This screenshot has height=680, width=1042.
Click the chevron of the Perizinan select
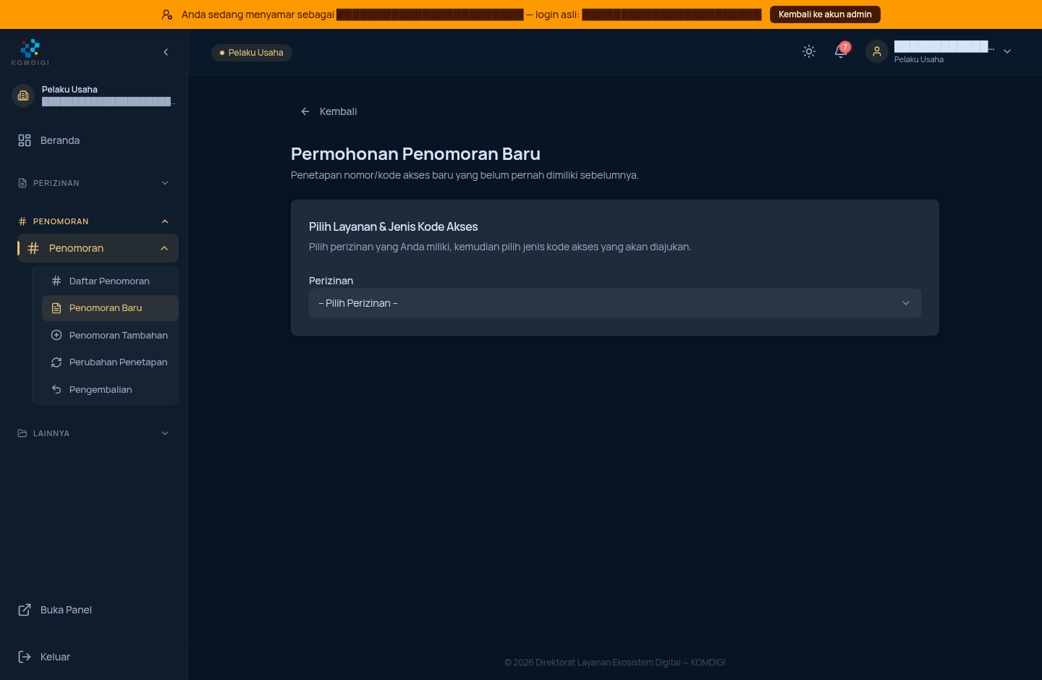(x=906, y=303)
